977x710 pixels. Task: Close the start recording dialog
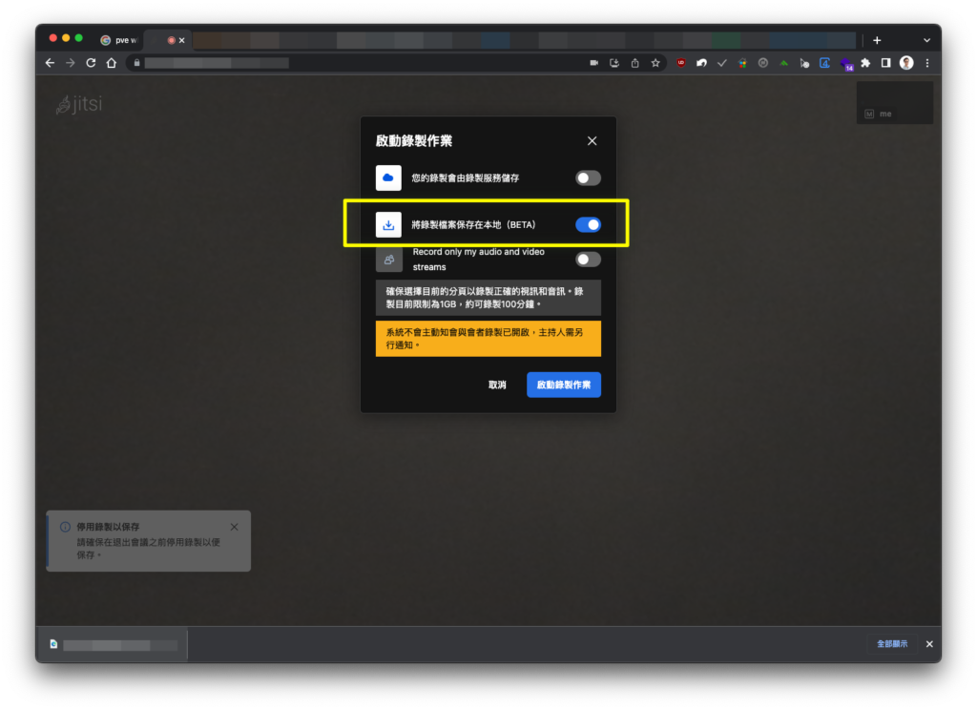(x=592, y=141)
